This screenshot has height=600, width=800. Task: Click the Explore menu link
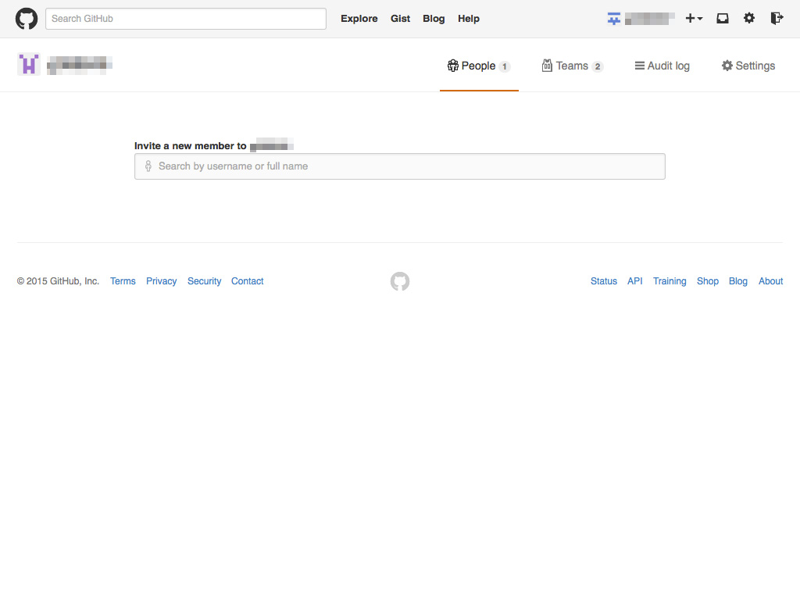point(359,19)
